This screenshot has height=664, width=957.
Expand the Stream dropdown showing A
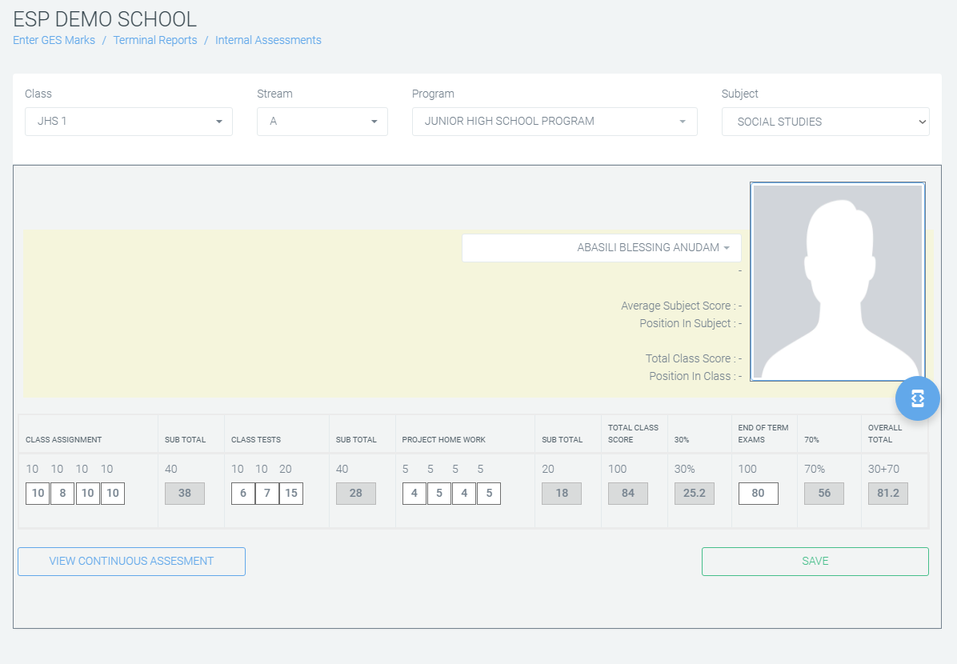pyautogui.click(x=322, y=122)
